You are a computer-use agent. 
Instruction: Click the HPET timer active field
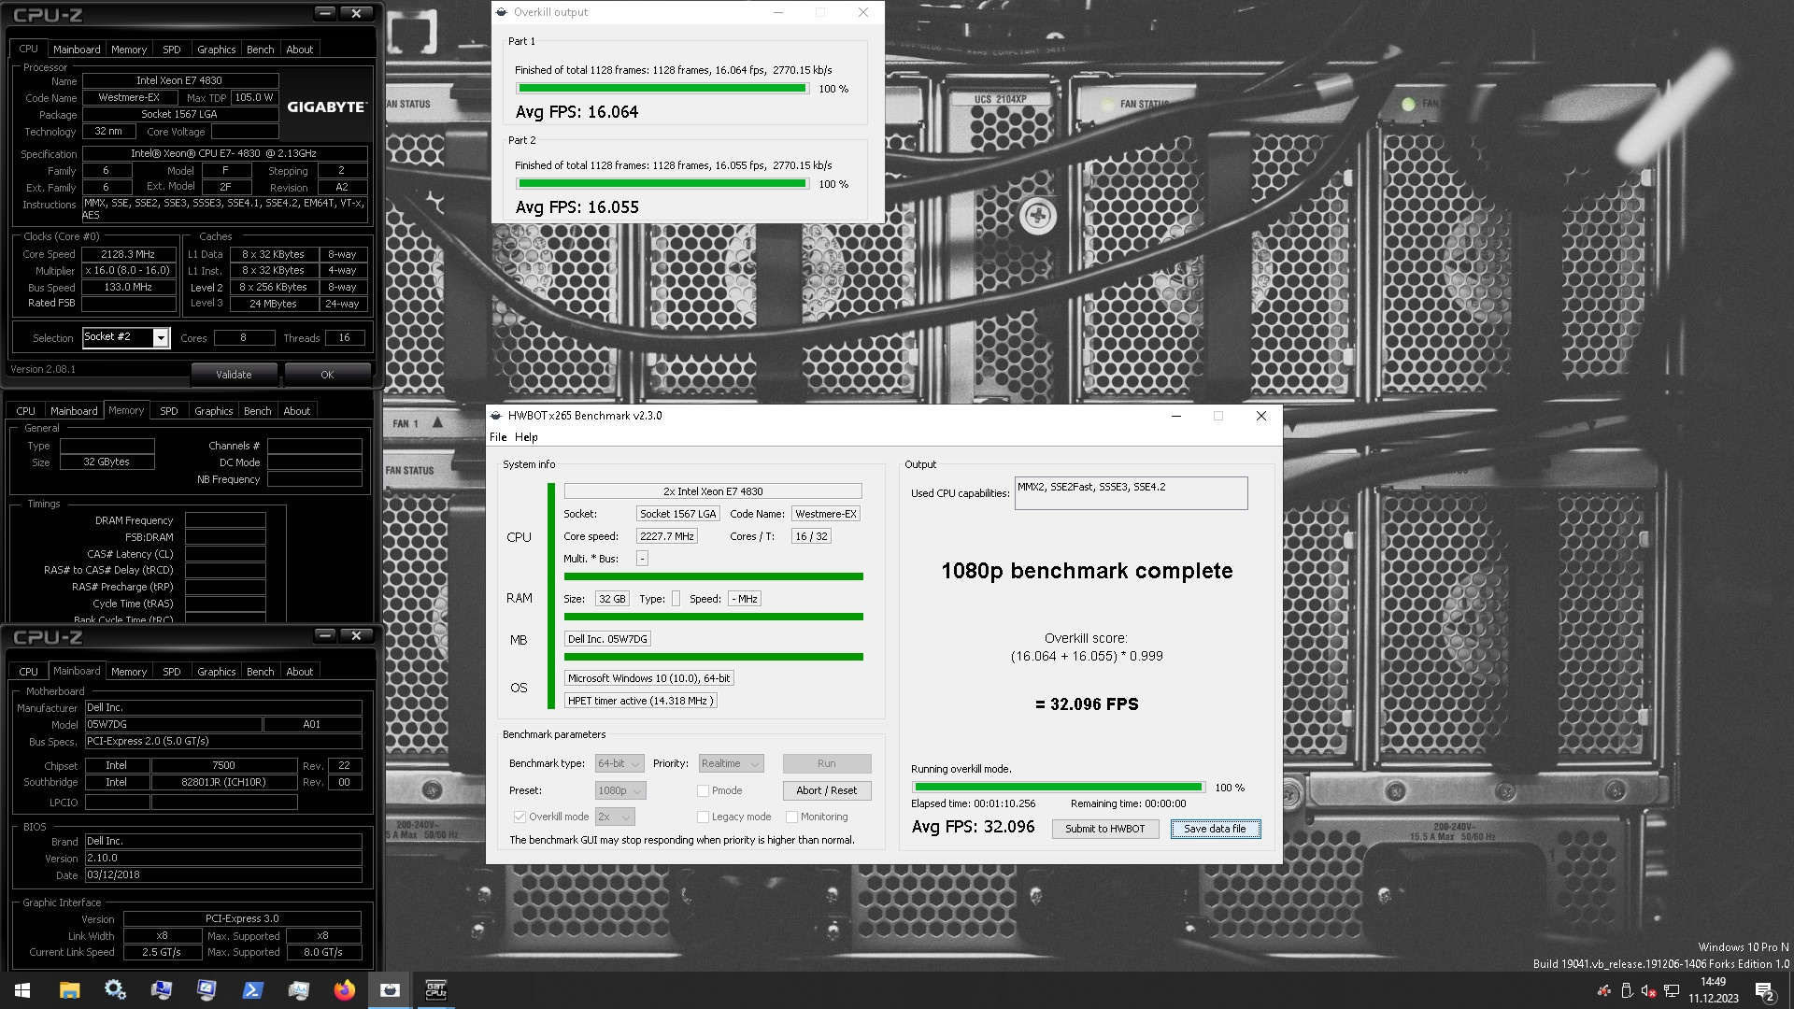coord(641,701)
